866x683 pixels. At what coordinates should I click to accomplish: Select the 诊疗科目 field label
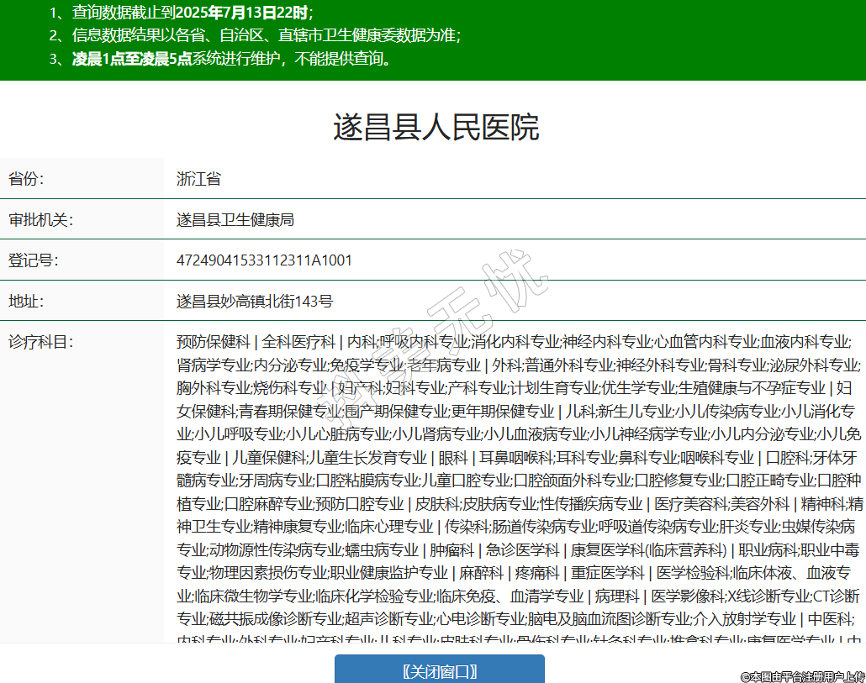click(x=40, y=342)
